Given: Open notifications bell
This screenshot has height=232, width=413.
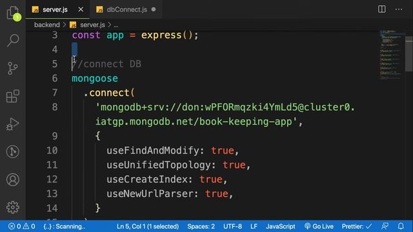Looking at the screenshot, I should click(401, 226).
